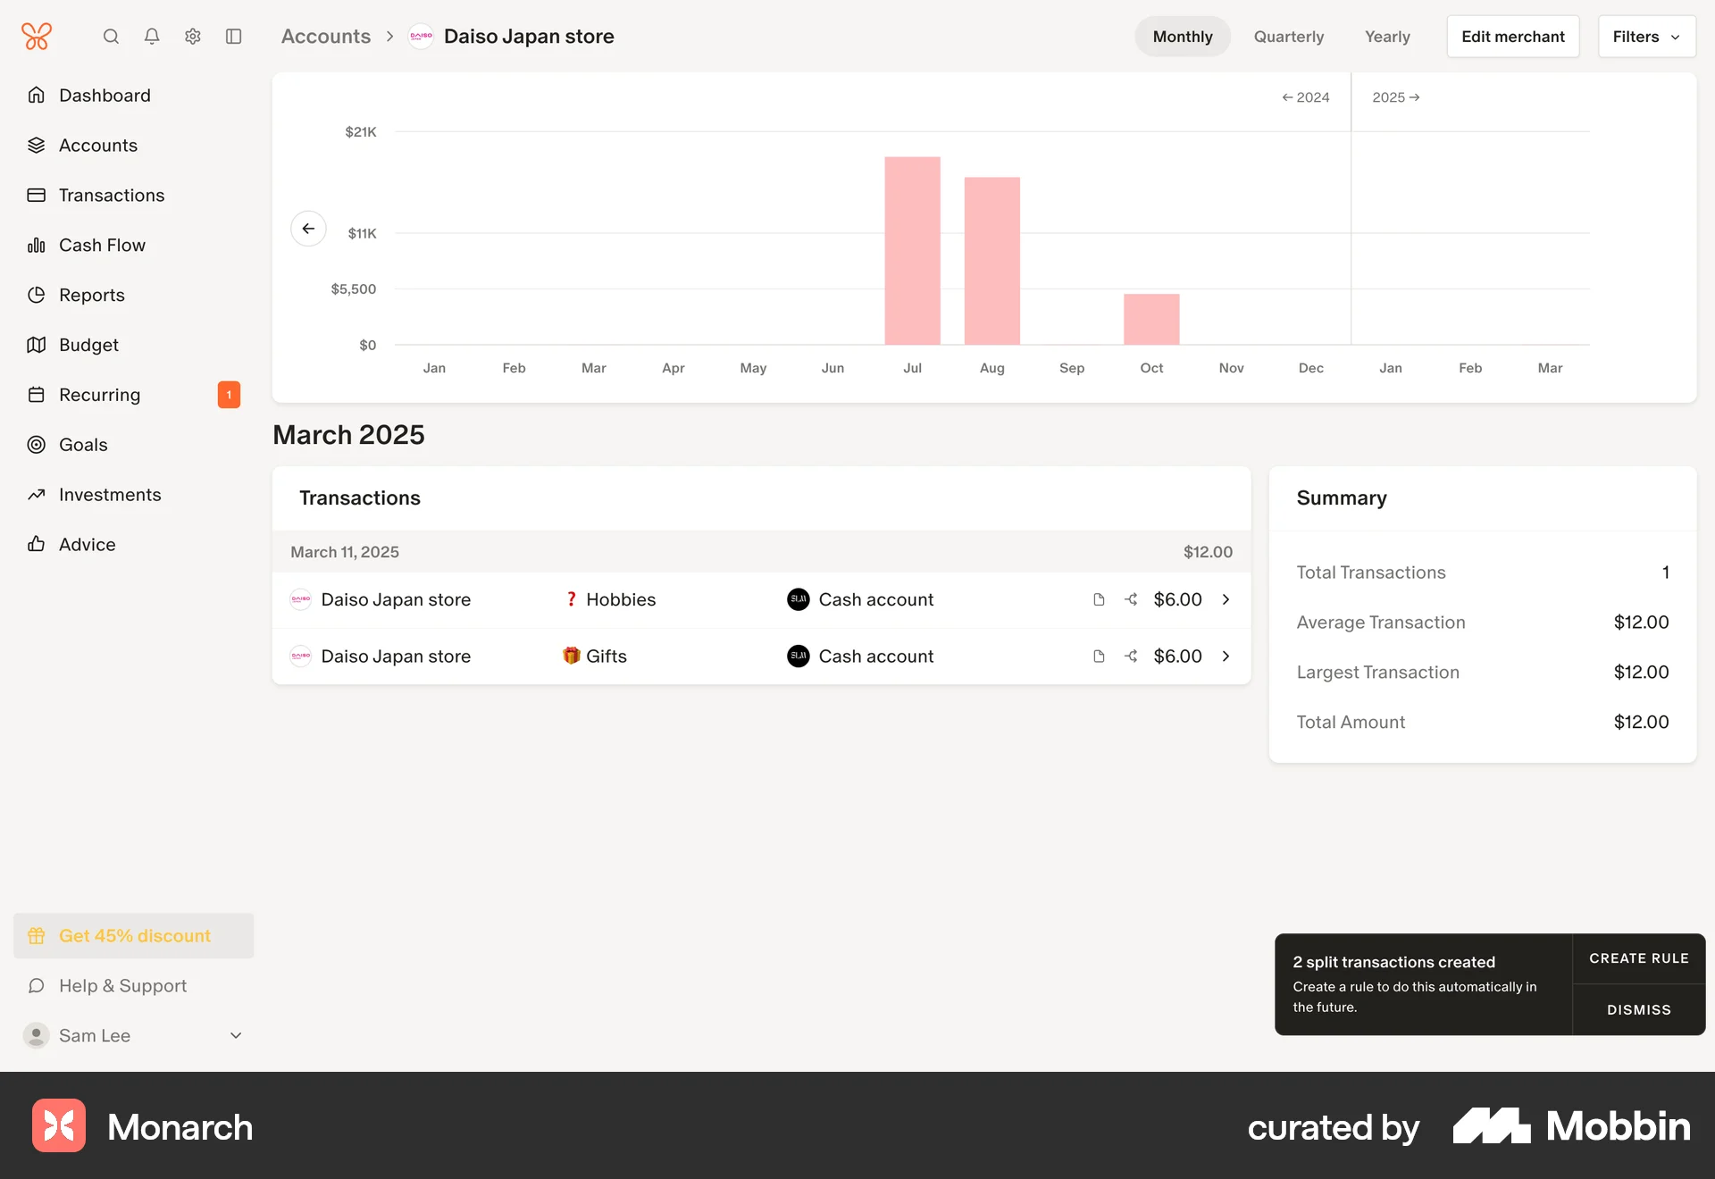The image size is (1715, 1179).
Task: Open the search icon in the top bar
Action: point(111,37)
